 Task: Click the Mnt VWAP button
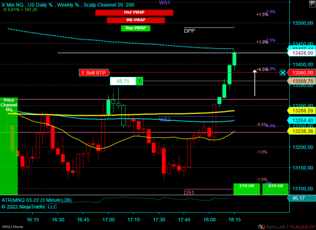point(134,12)
